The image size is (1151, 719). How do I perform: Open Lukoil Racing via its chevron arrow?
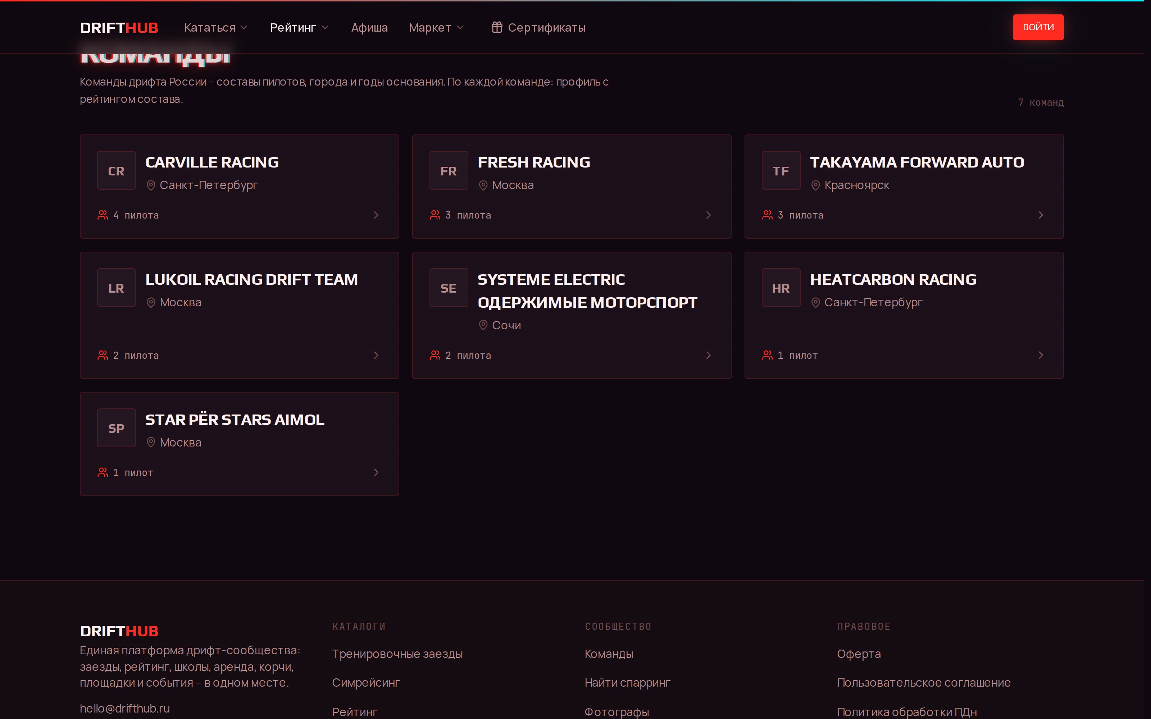click(376, 355)
